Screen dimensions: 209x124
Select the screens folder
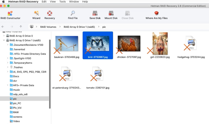[x=16, y=117]
